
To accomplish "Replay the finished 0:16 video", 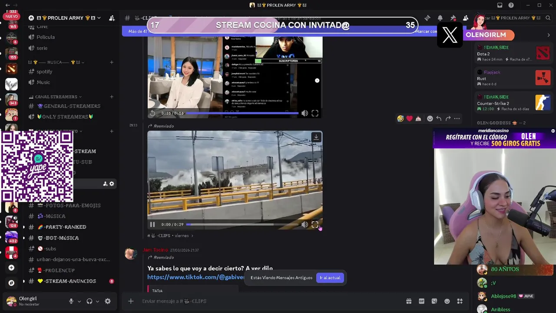I will tap(152, 113).
